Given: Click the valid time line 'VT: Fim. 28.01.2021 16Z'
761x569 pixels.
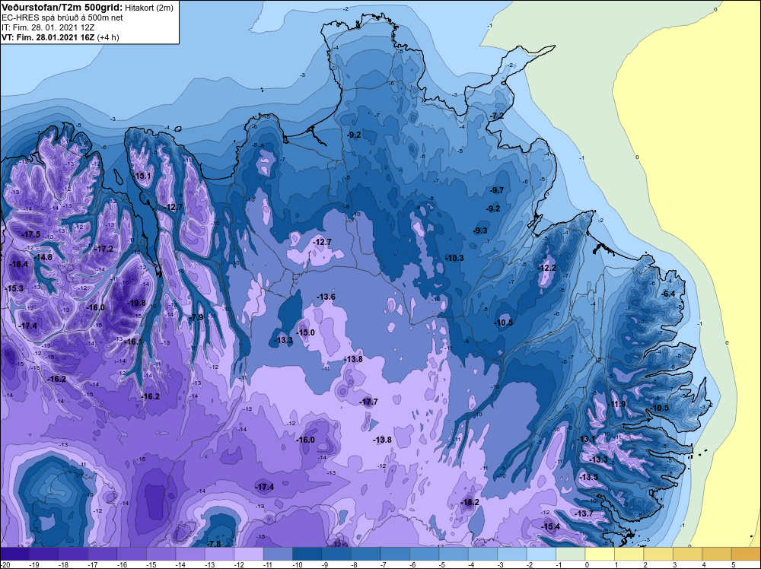Looking at the screenshot, I should (x=48, y=37).
